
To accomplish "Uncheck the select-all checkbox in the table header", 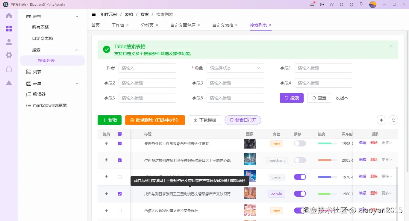I will pyautogui.click(x=120, y=134).
